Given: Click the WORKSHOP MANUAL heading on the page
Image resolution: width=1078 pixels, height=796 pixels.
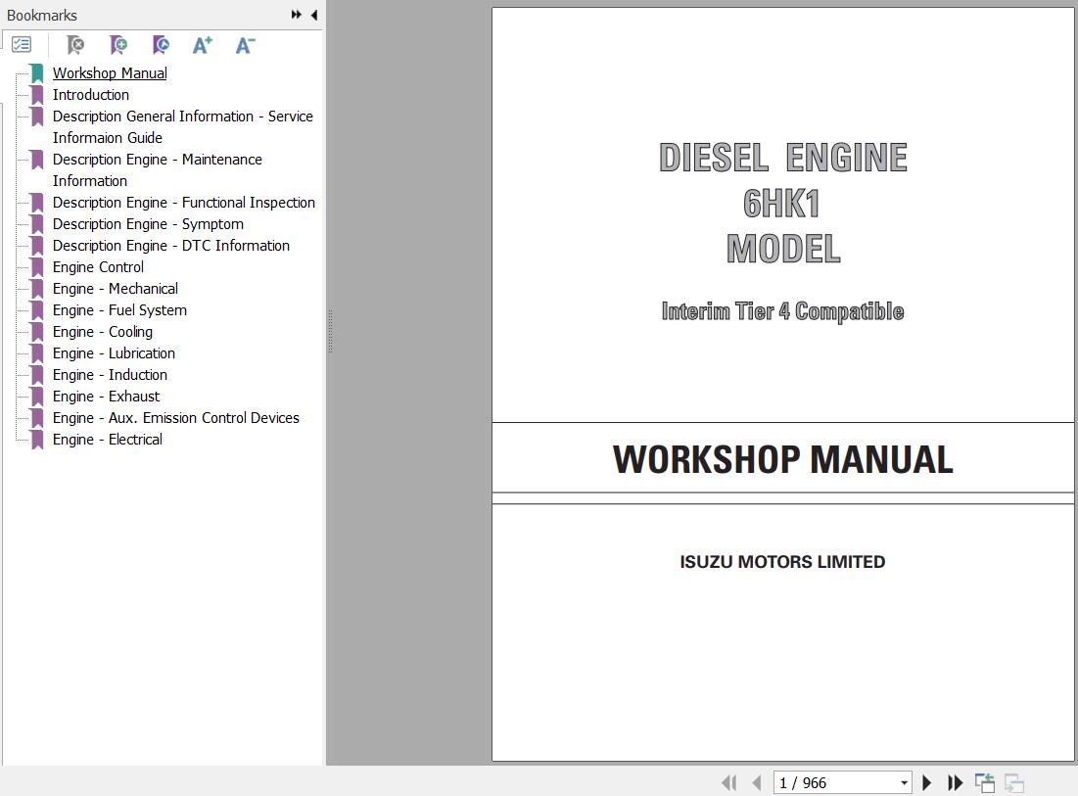Looking at the screenshot, I should (783, 459).
